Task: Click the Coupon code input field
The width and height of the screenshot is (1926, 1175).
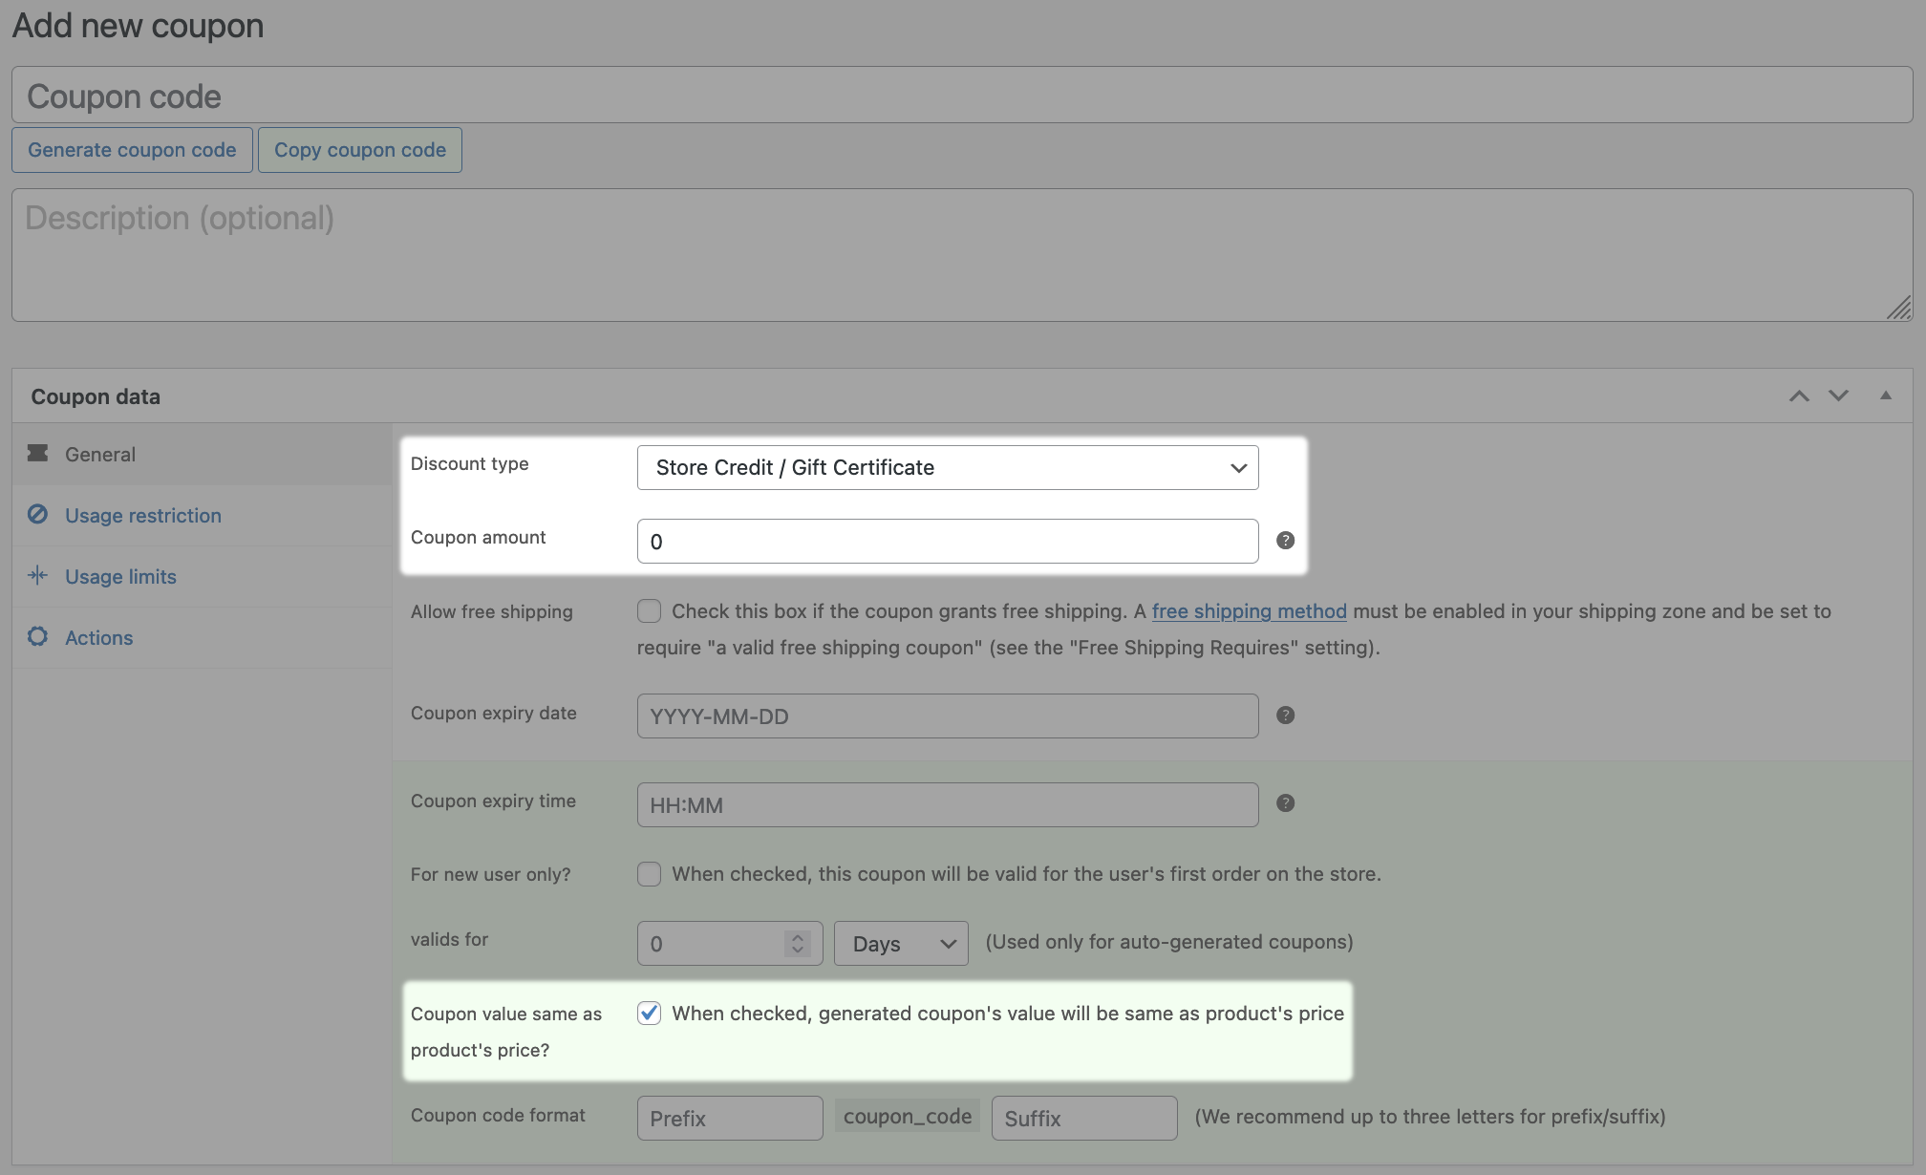Action: tap(955, 95)
